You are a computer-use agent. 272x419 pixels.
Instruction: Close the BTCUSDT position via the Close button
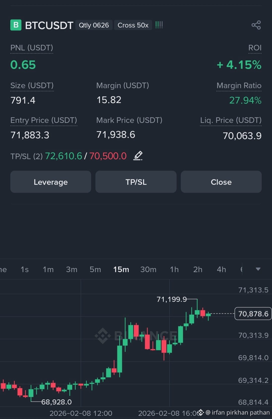coord(221,182)
